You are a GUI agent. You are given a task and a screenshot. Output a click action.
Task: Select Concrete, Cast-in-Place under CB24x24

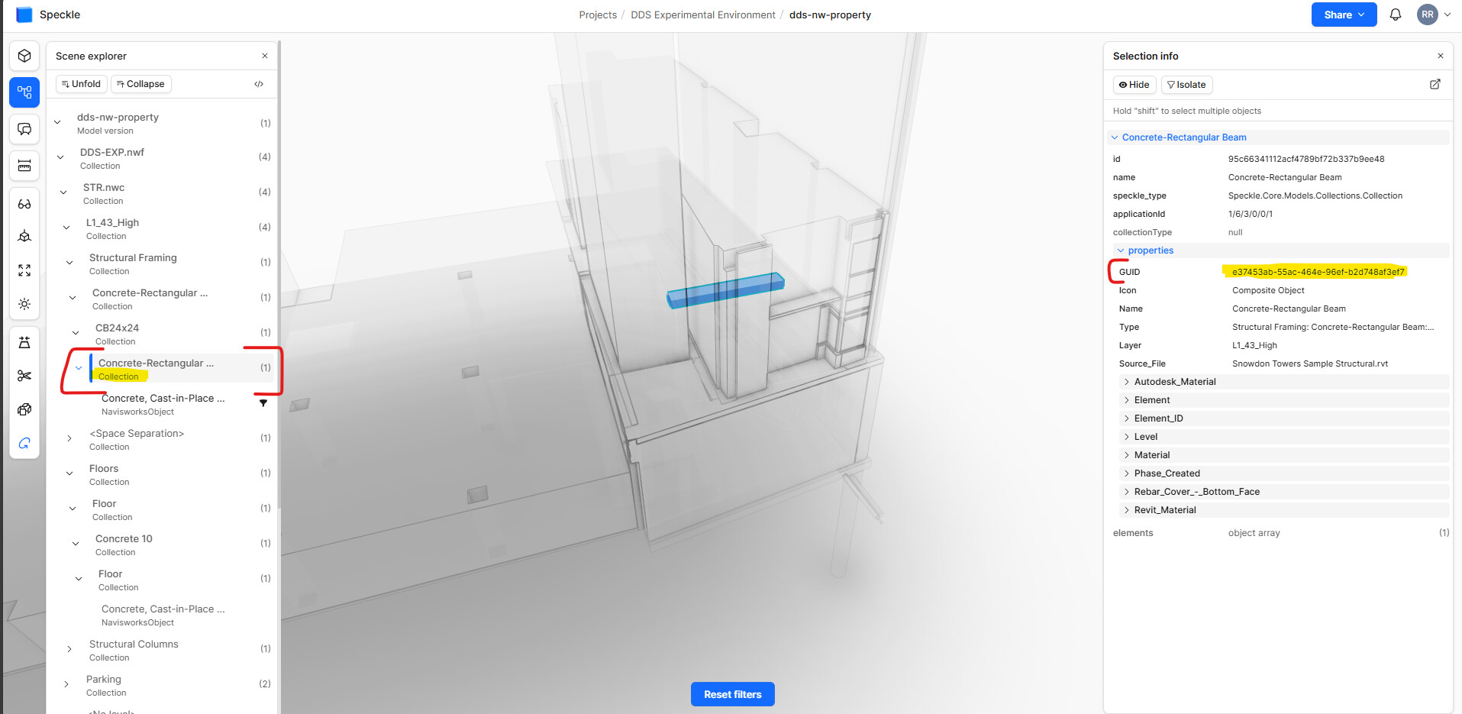tap(163, 403)
